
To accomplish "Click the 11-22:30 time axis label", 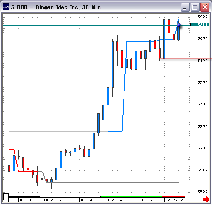I will (x=115, y=200).
